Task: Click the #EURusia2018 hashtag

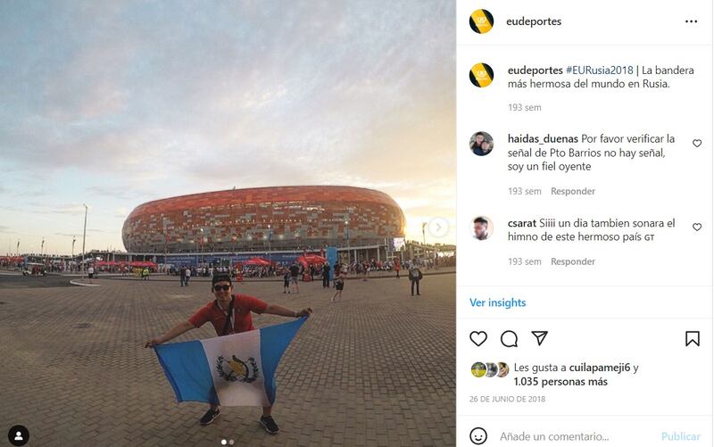Action: [x=599, y=70]
